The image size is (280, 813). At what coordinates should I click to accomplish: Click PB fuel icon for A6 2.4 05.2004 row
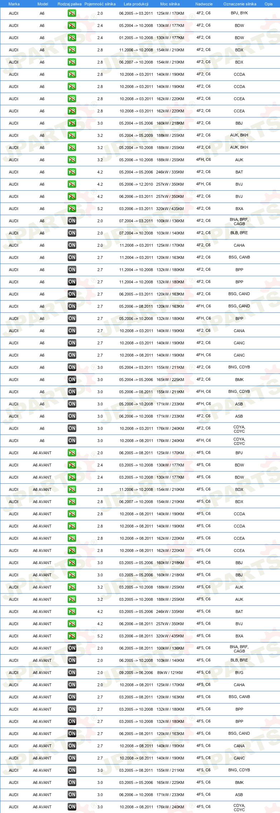72,25
